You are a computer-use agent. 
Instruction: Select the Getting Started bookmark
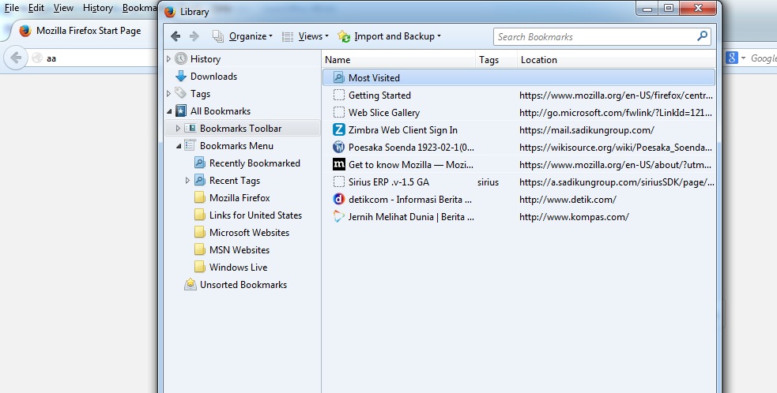coord(519,95)
